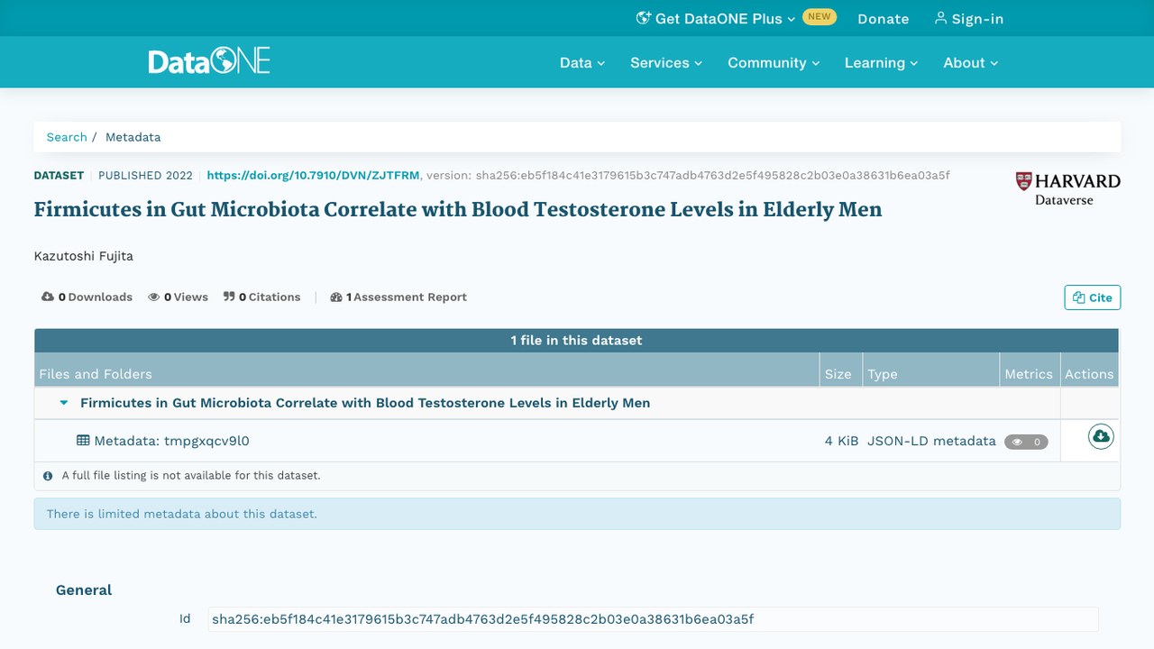This screenshot has height=649, width=1154.
Task: Expand the Learning menu
Action: click(881, 63)
